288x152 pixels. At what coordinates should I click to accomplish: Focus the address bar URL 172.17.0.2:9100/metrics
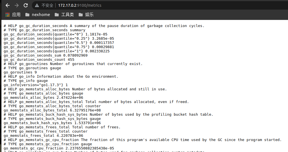click(x=80, y=5)
